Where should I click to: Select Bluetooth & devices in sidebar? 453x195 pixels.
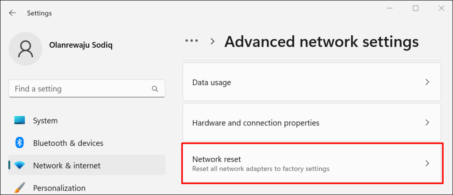coord(68,143)
